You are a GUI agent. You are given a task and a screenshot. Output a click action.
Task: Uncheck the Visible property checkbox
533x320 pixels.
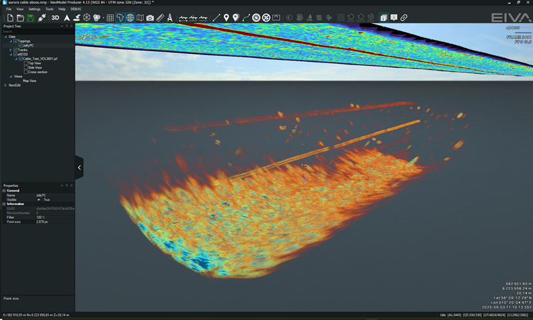coord(39,199)
